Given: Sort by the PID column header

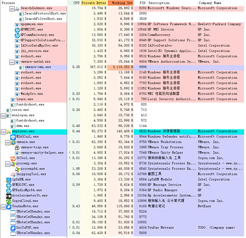Looking at the screenshot, I should pyautogui.click(x=140, y=3).
